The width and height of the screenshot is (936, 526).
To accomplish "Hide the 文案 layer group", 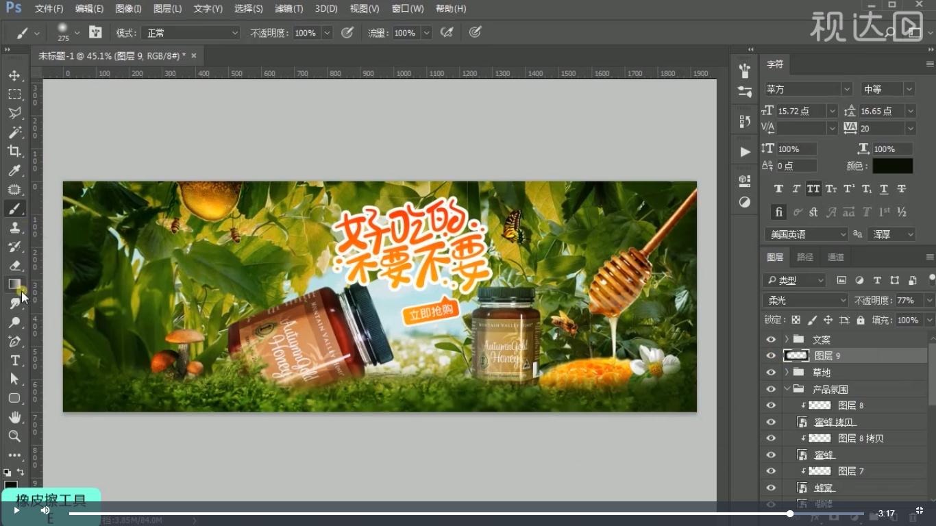I will tap(771, 340).
